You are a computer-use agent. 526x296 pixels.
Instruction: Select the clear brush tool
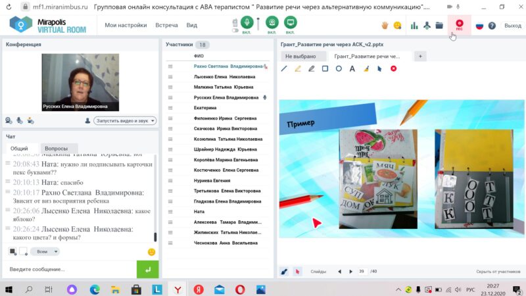(x=366, y=68)
